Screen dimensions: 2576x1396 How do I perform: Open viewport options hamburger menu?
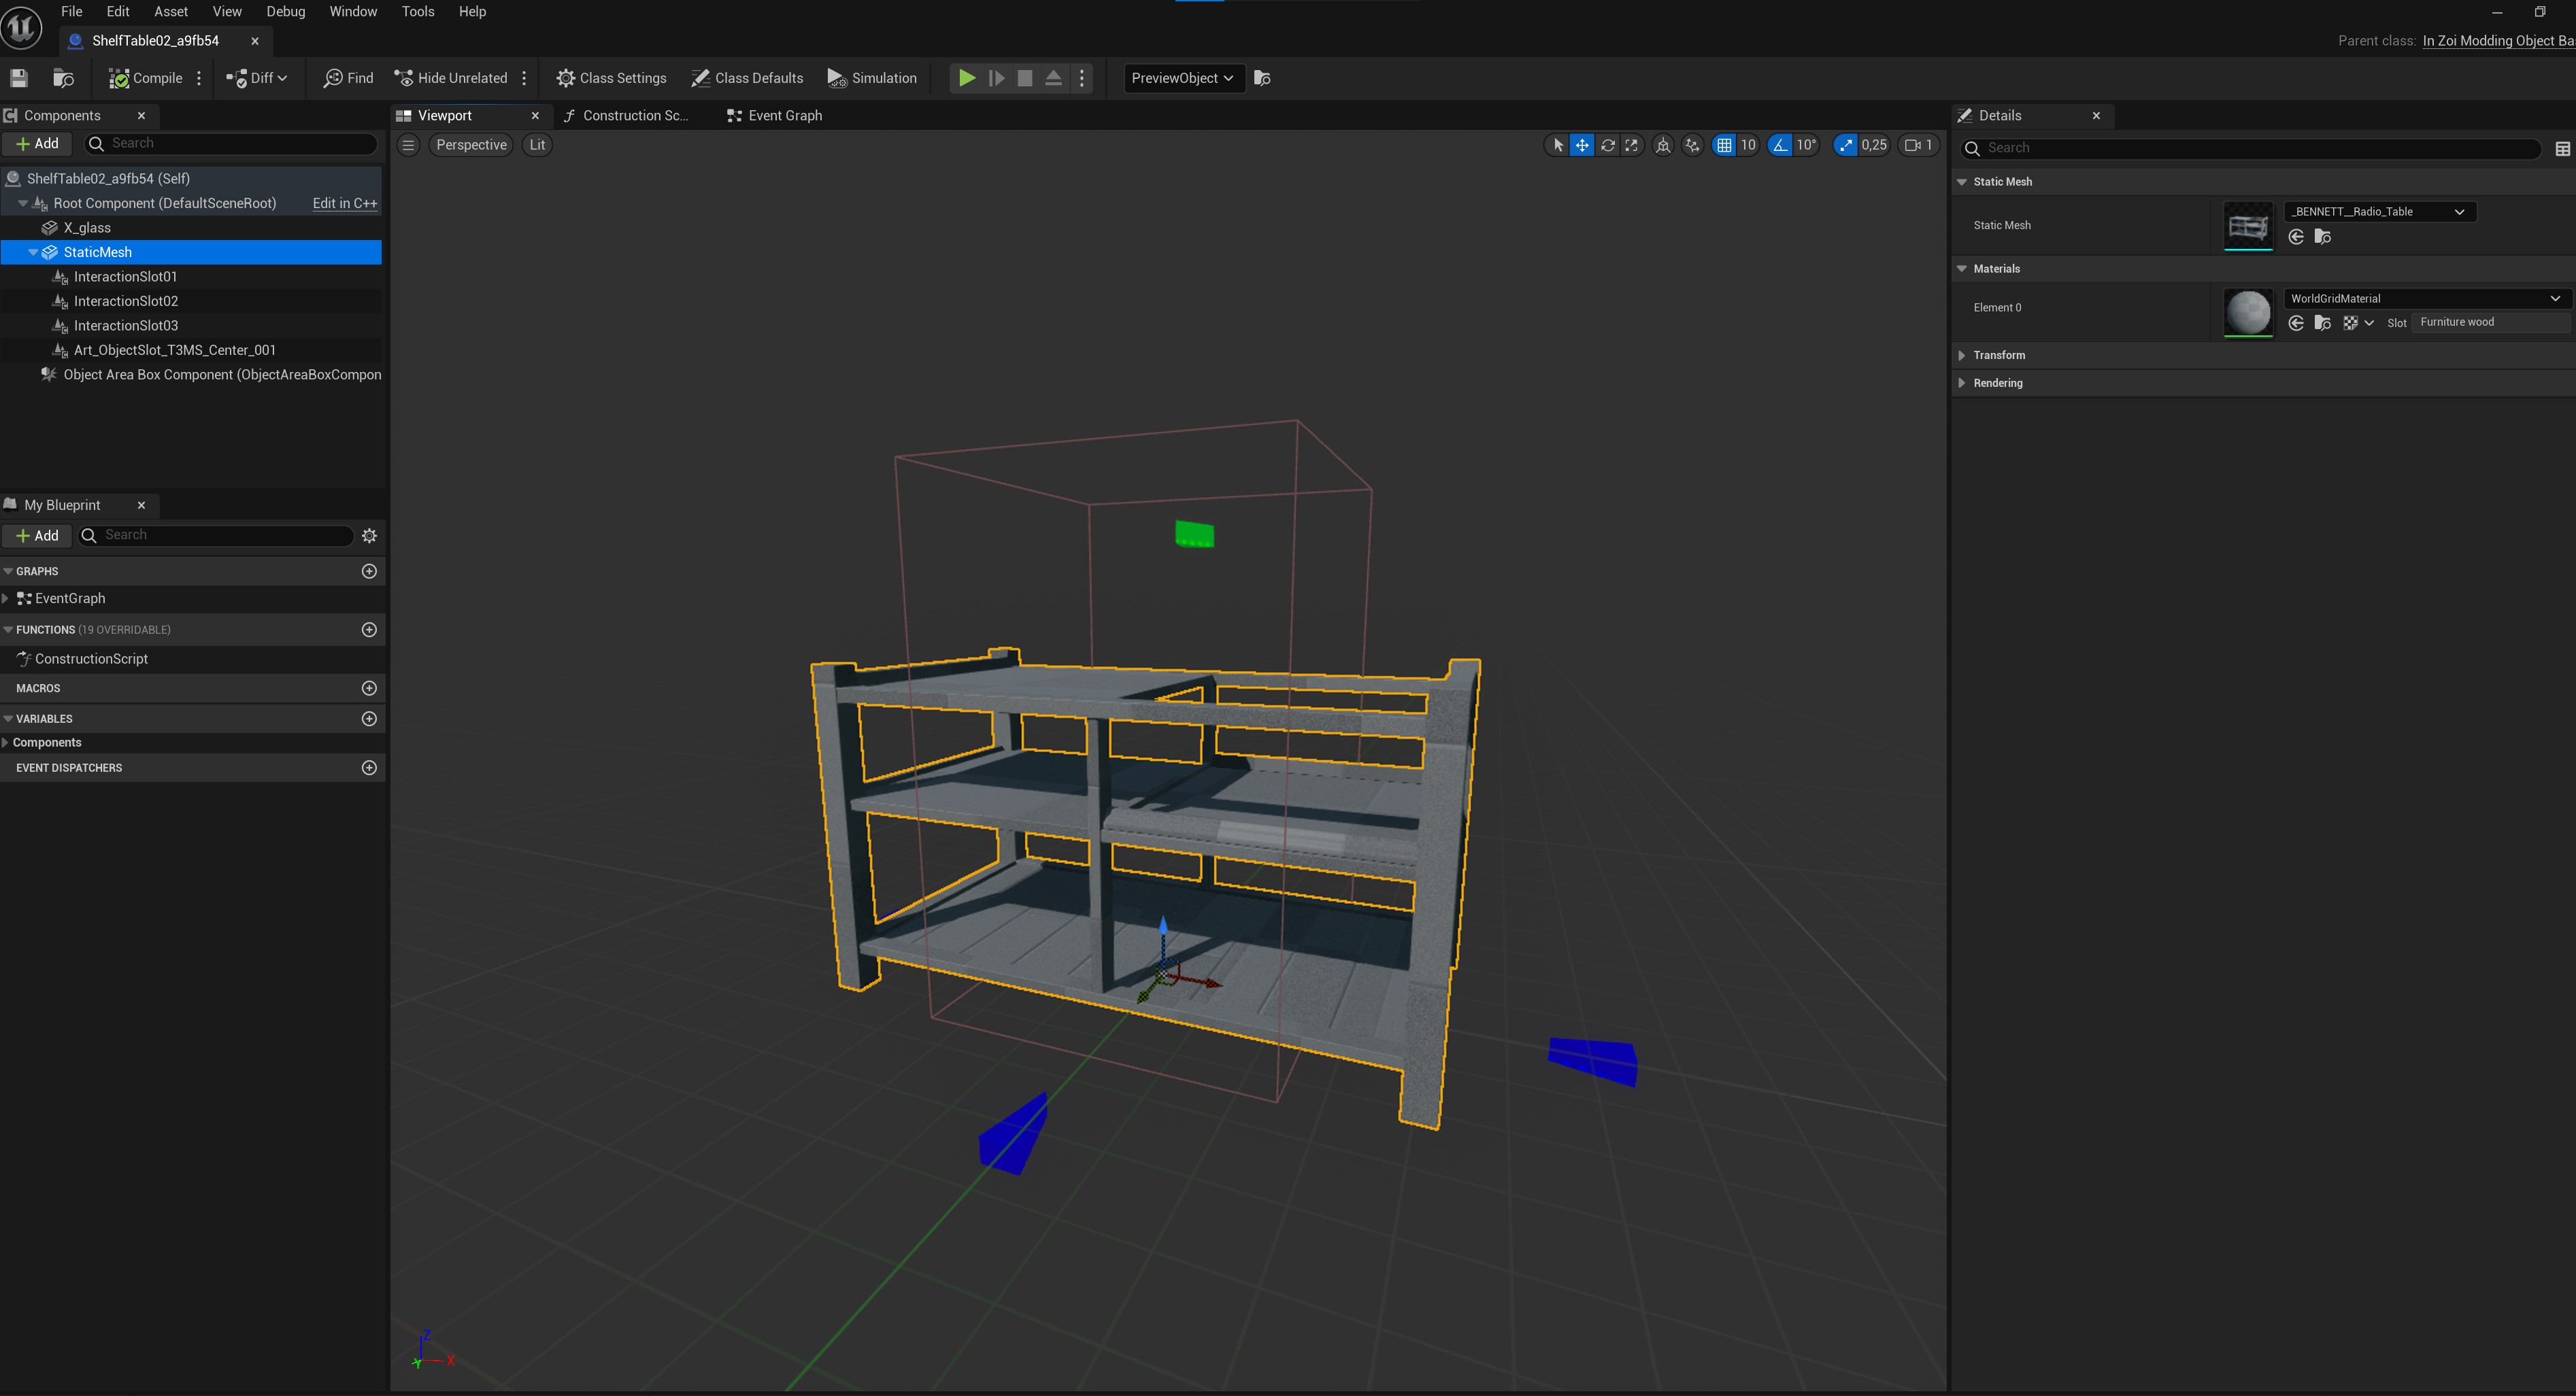(x=408, y=145)
